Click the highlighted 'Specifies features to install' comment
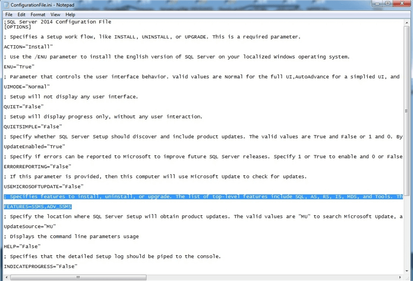 (x=203, y=197)
